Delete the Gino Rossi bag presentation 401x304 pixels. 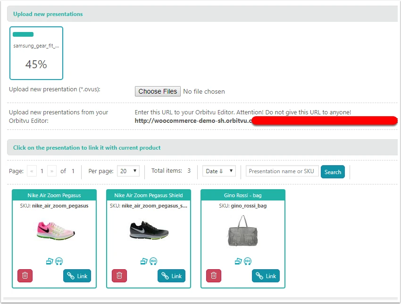(x=214, y=276)
